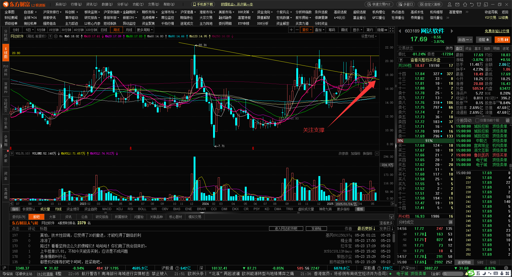
Task: Expand chart to fullscreen icon
Action: (391, 30)
